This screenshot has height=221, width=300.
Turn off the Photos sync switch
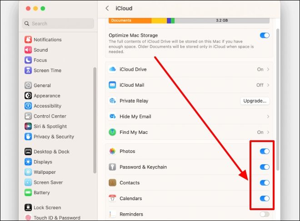pyautogui.click(x=265, y=151)
